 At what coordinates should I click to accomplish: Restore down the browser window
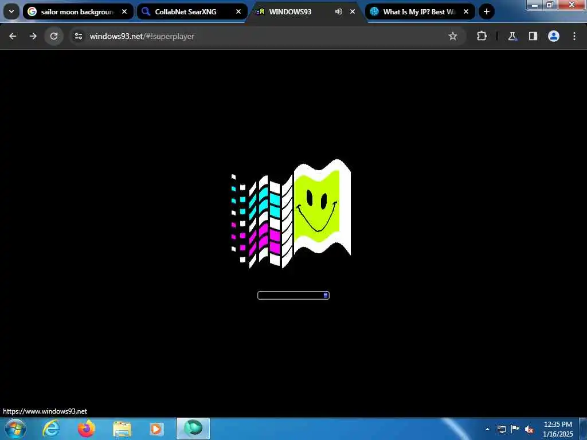550,5
